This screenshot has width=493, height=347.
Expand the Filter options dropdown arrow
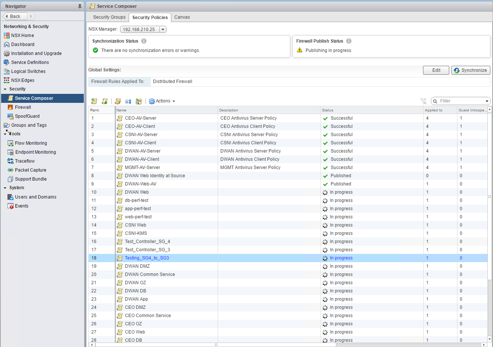pos(487,101)
